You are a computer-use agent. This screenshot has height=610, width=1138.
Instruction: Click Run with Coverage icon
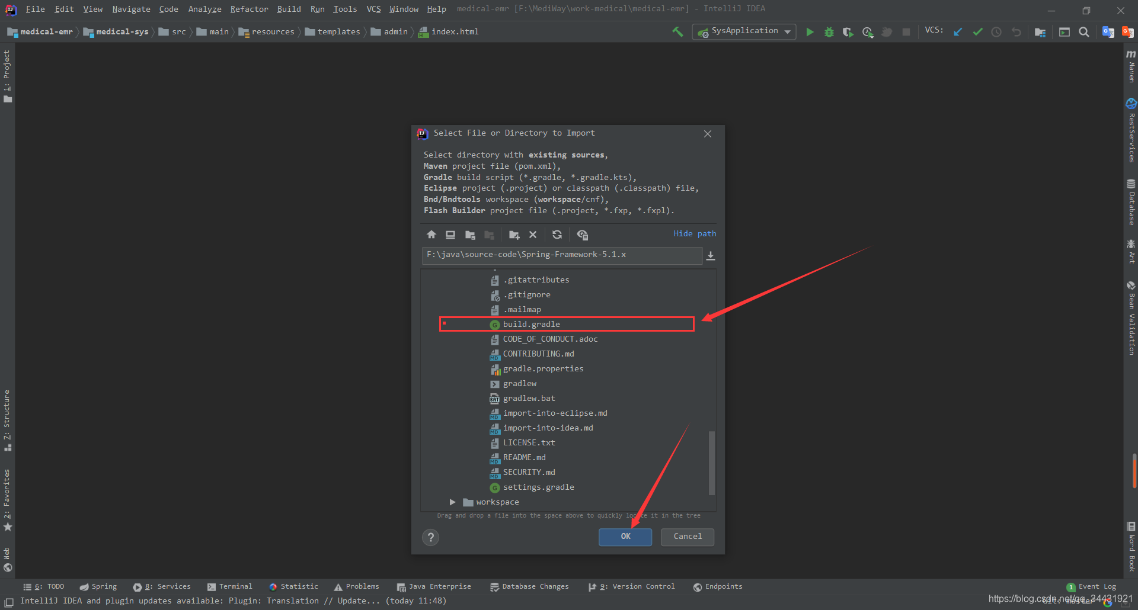point(848,32)
